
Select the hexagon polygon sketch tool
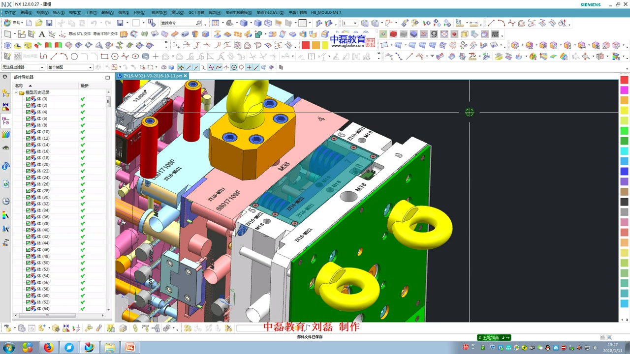(x=115, y=57)
